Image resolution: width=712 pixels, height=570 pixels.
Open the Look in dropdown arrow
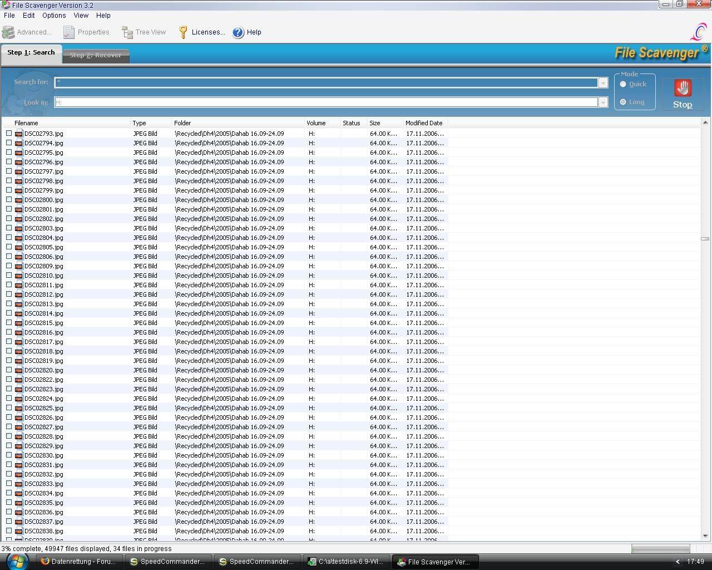[x=603, y=102]
